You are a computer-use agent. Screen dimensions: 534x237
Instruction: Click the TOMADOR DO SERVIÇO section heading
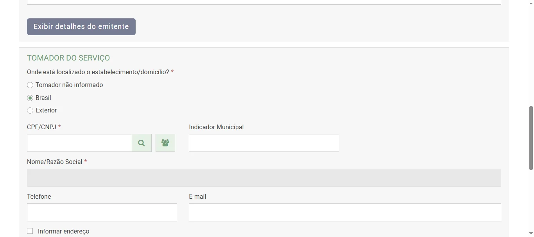[x=68, y=58]
